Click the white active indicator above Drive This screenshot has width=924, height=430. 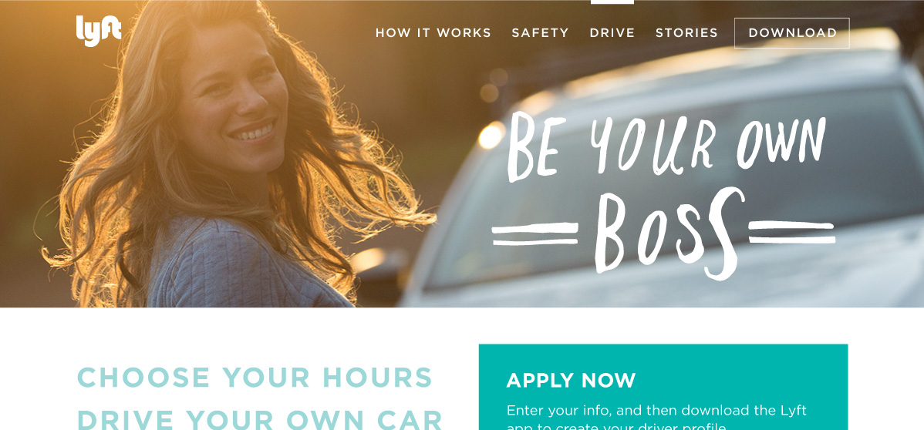[612, 2]
